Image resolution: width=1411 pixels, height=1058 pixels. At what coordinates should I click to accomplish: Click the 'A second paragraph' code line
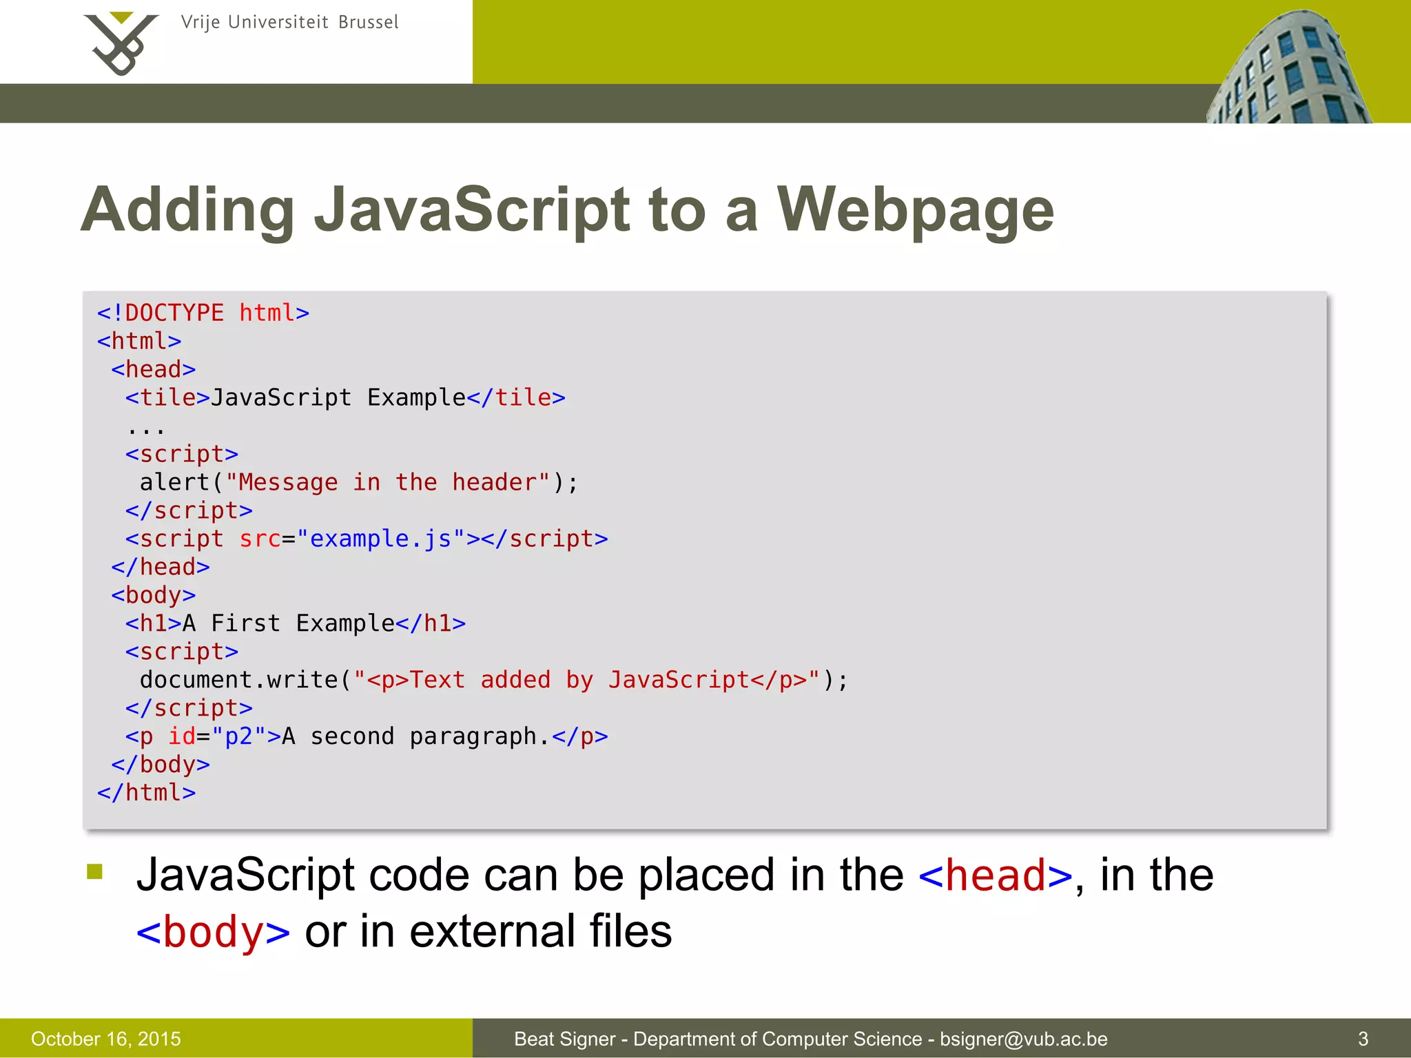click(366, 736)
